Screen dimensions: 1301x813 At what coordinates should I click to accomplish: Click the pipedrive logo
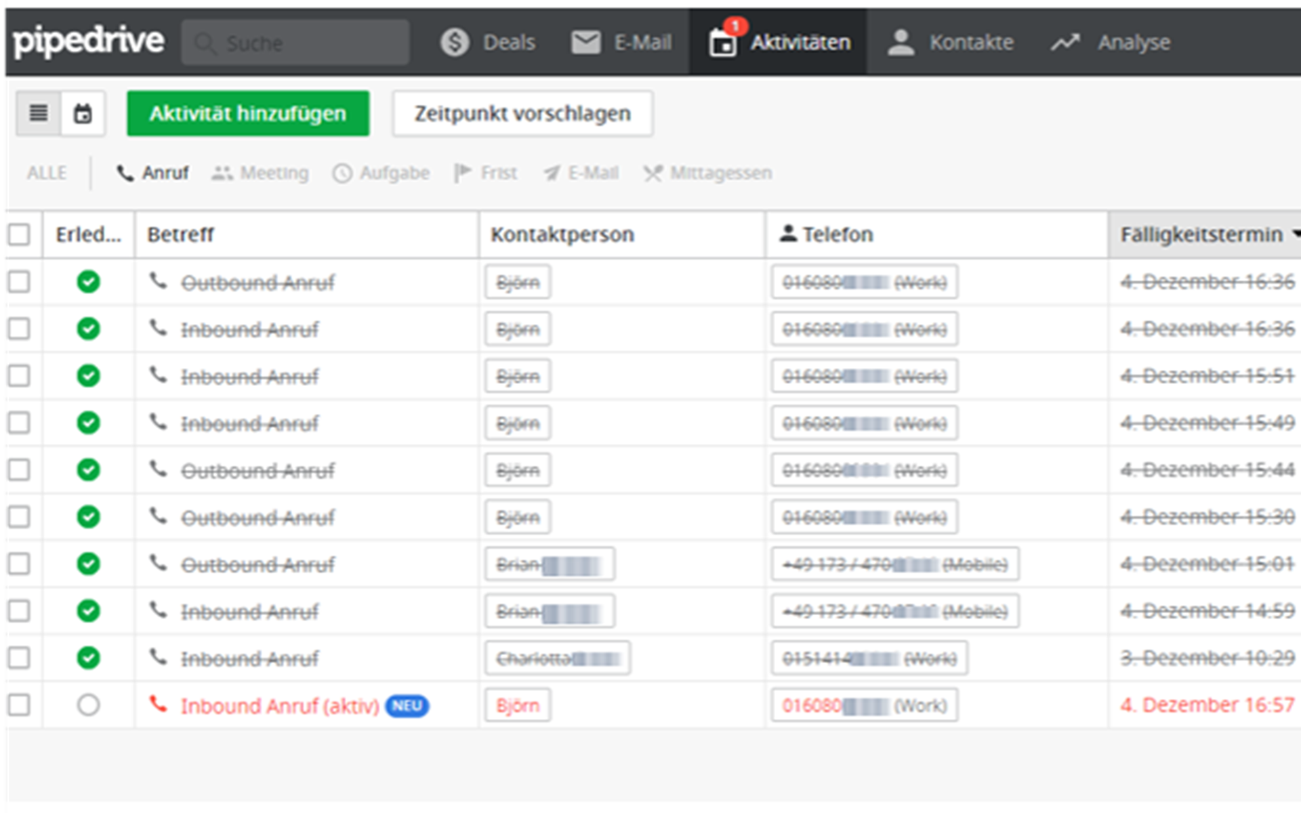(88, 41)
